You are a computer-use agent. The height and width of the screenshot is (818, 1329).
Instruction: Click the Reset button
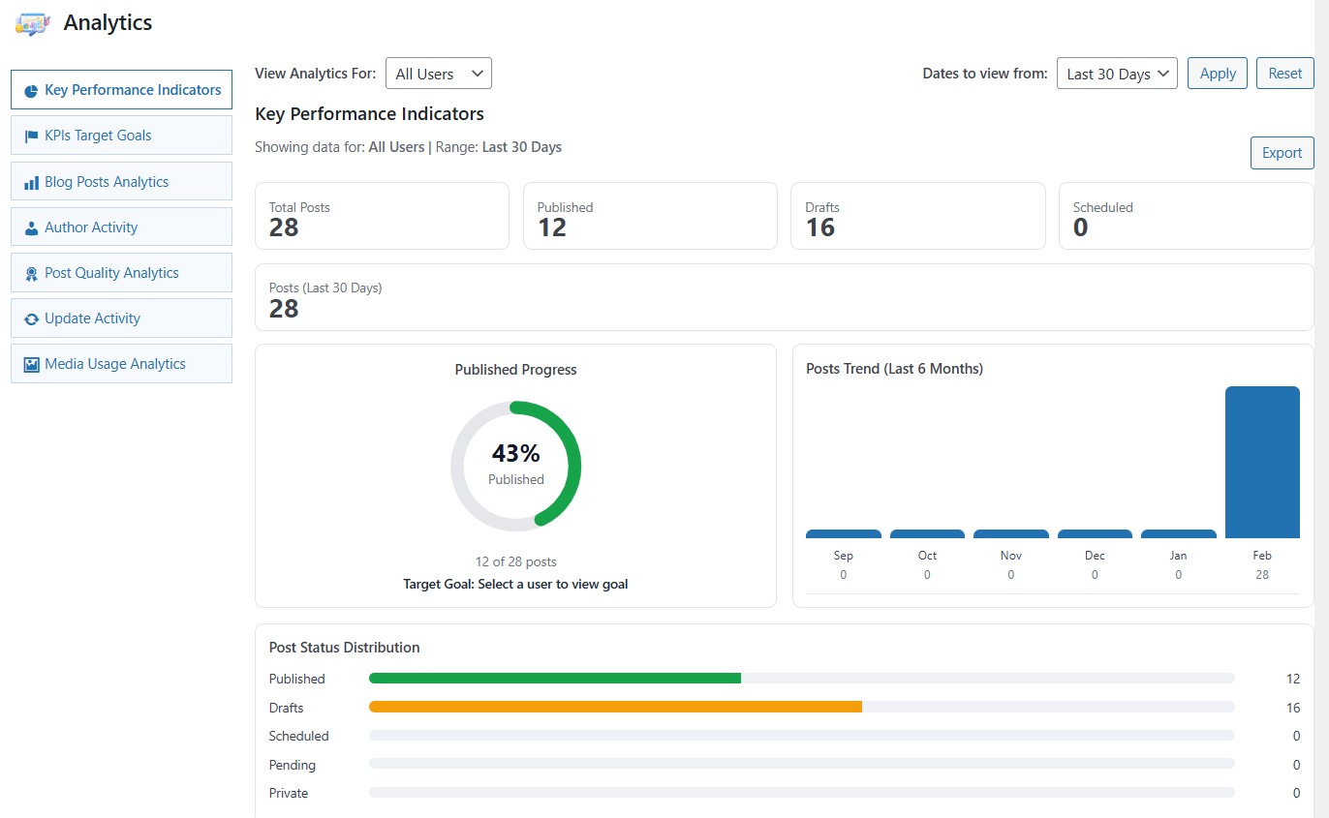pos(1284,73)
